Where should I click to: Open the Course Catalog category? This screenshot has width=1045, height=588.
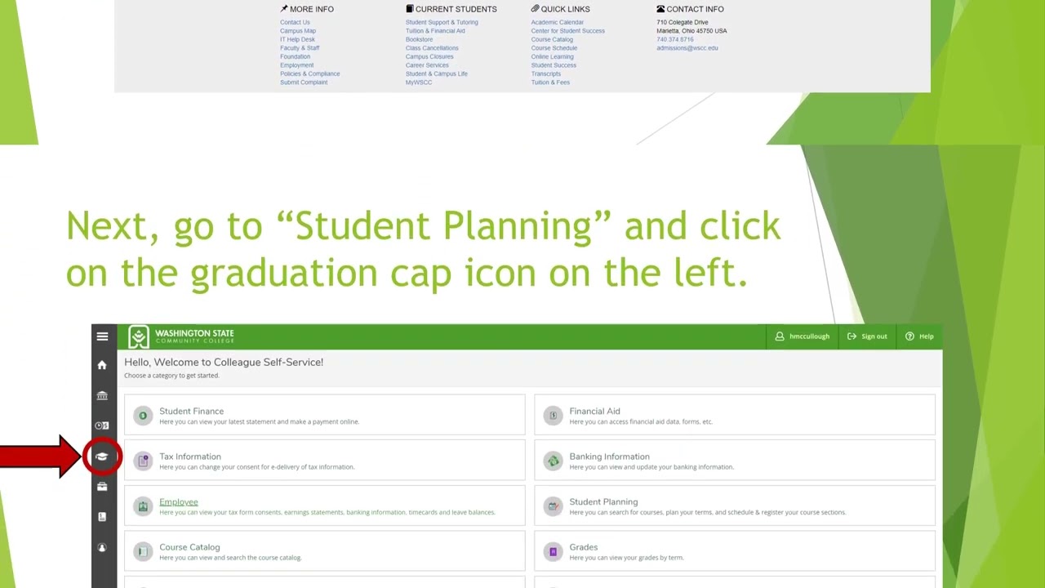[325, 551]
